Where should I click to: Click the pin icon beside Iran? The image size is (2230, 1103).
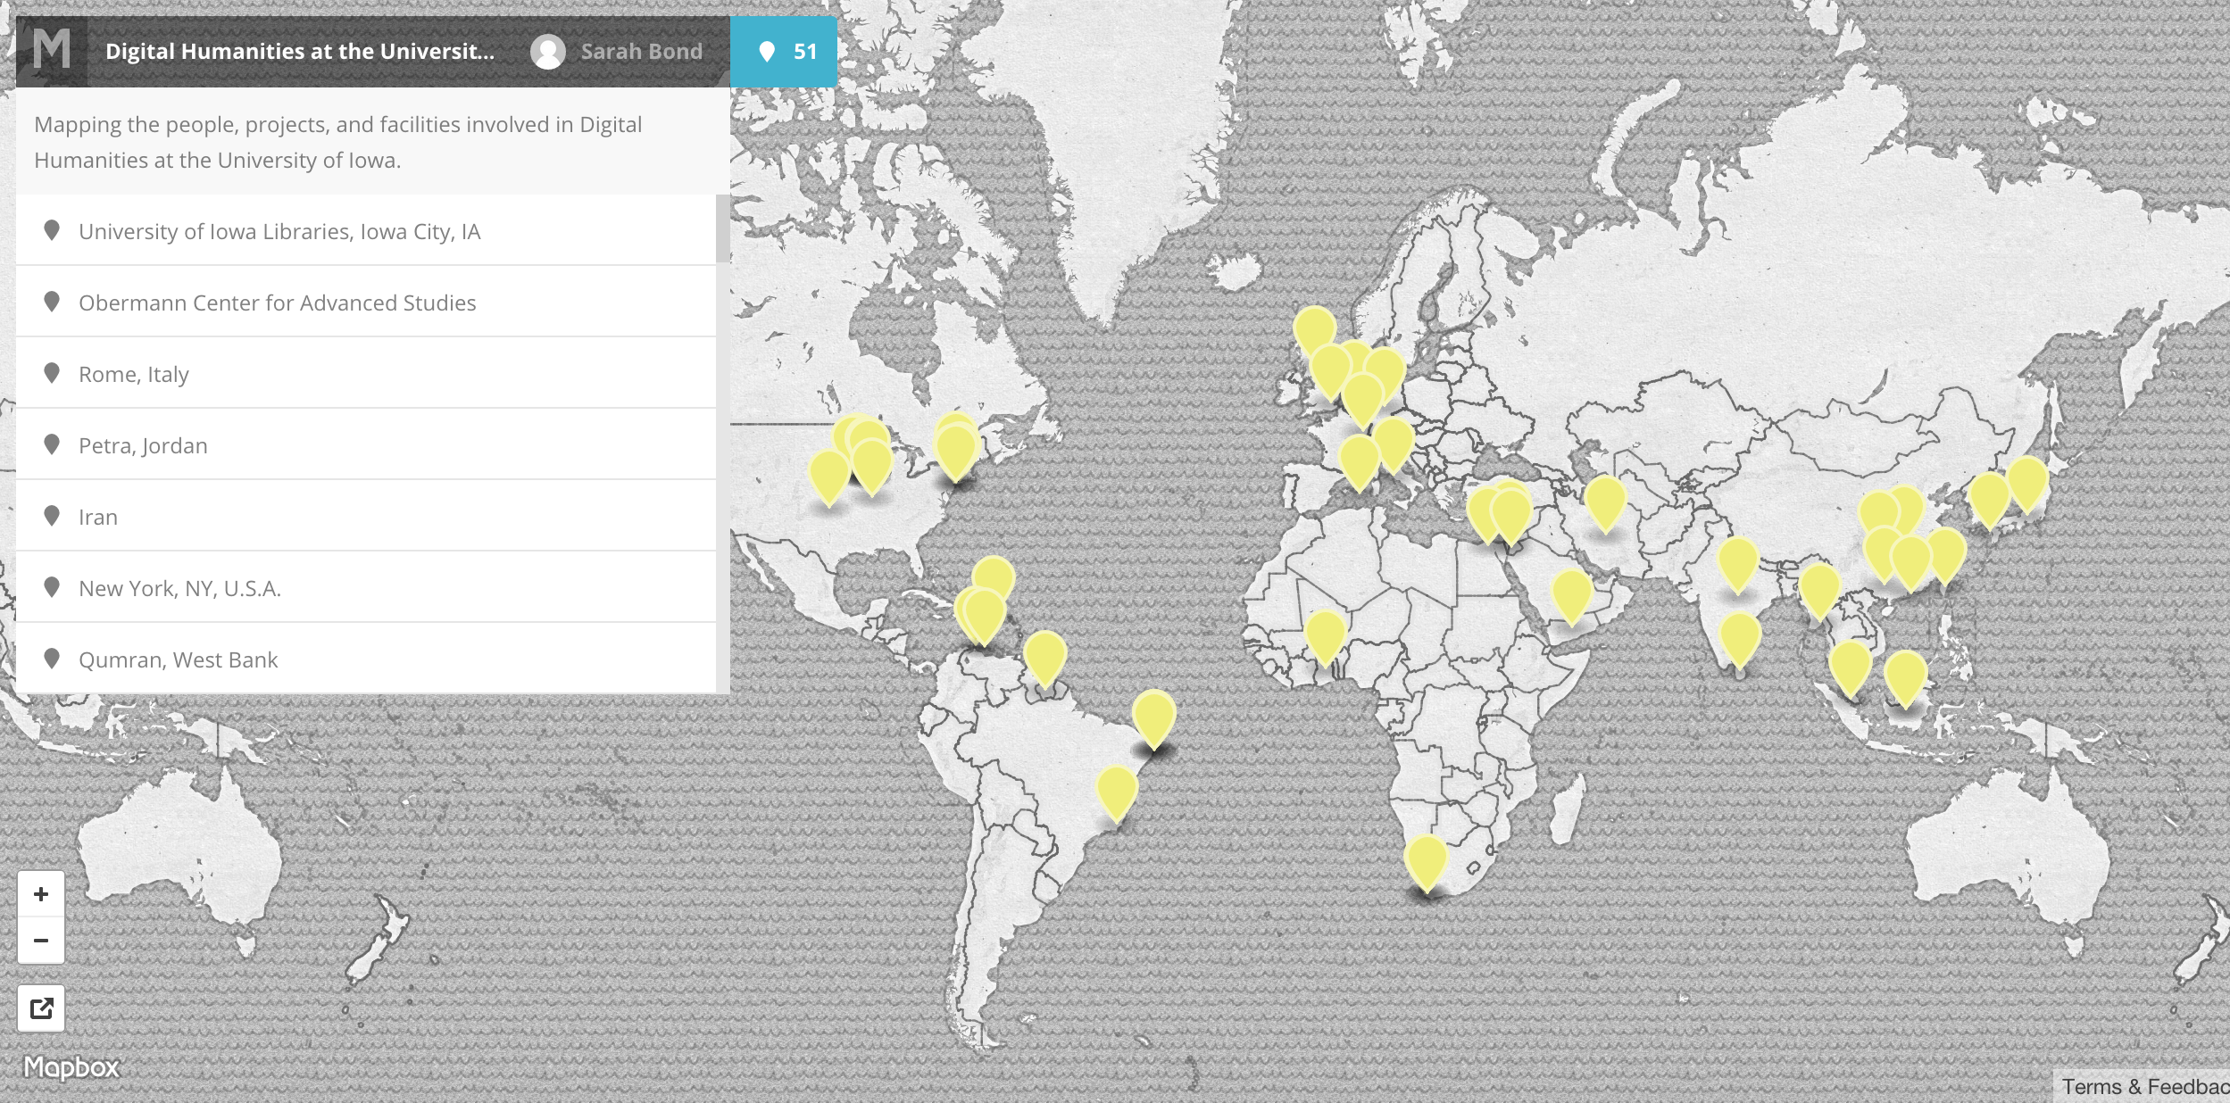tap(51, 516)
